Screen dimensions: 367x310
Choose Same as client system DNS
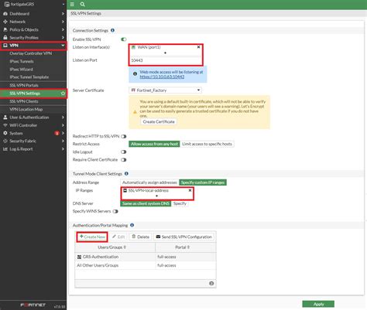[x=146, y=203]
